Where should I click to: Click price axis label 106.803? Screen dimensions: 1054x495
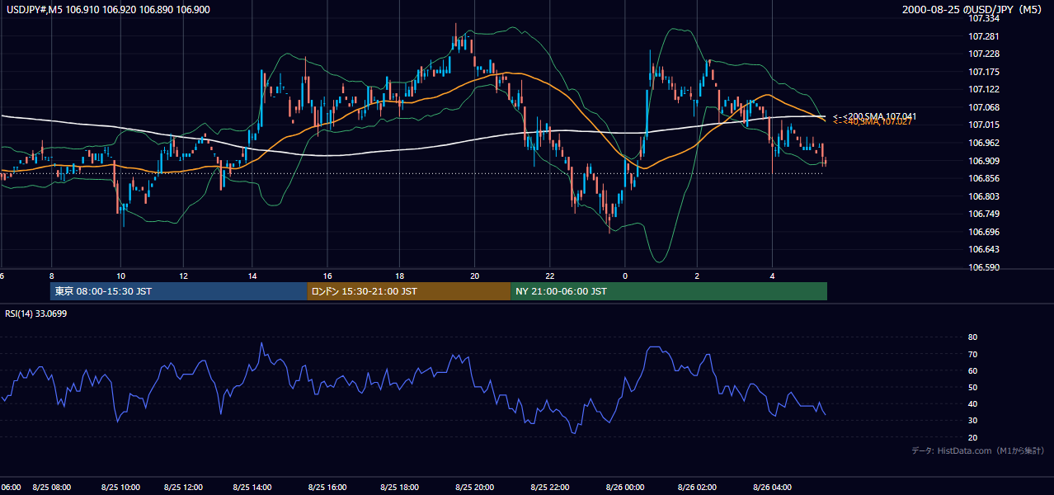click(x=986, y=196)
